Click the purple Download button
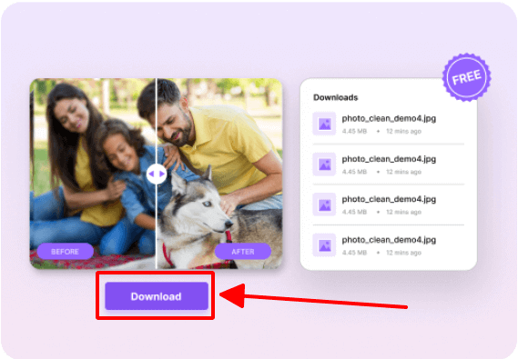The image size is (518, 359). pyautogui.click(x=157, y=296)
